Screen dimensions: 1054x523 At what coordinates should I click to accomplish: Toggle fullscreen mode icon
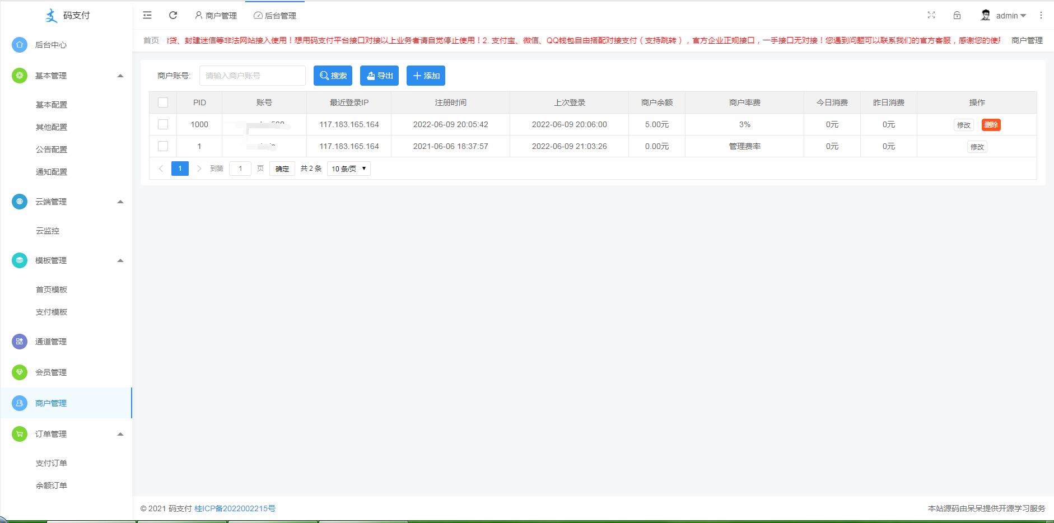(x=931, y=15)
